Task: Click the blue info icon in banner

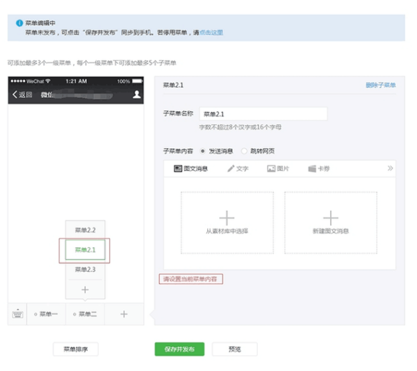Action: (x=19, y=23)
